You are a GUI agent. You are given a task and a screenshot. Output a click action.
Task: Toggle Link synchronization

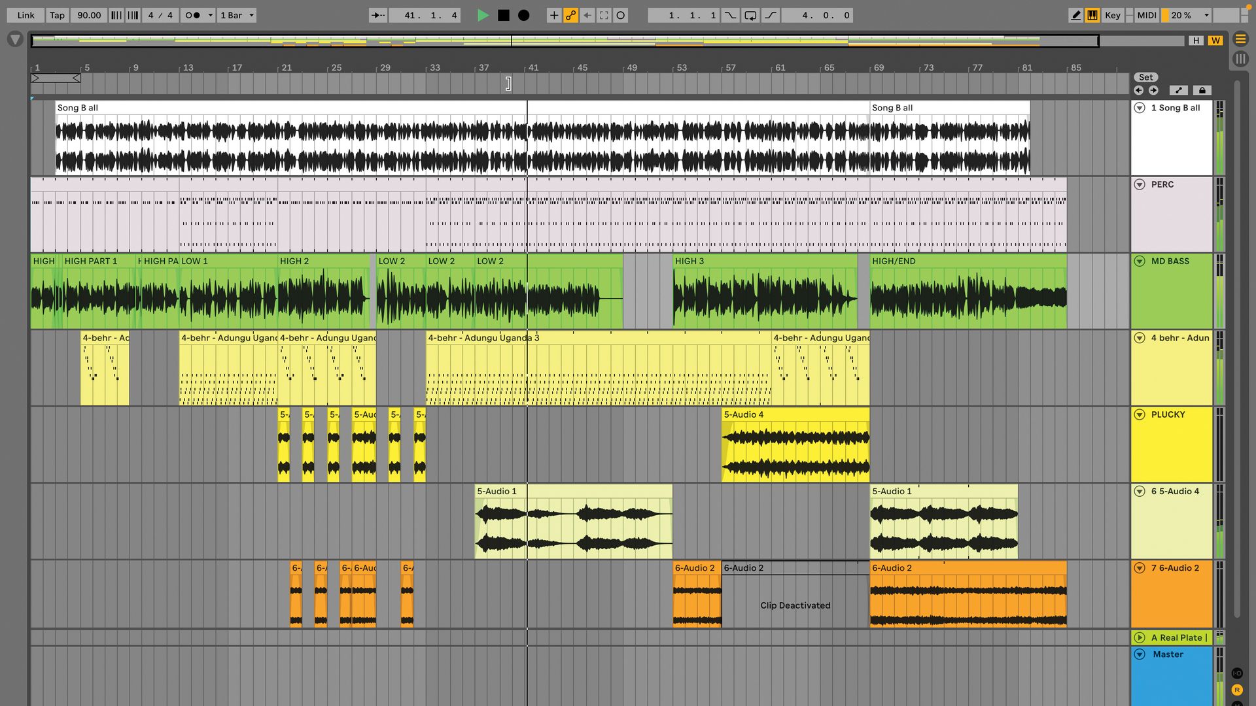[x=25, y=15]
